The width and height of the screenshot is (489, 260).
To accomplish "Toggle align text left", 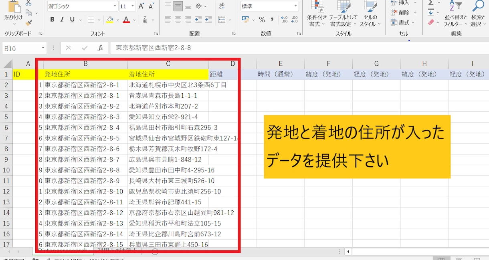I will 168,20.
